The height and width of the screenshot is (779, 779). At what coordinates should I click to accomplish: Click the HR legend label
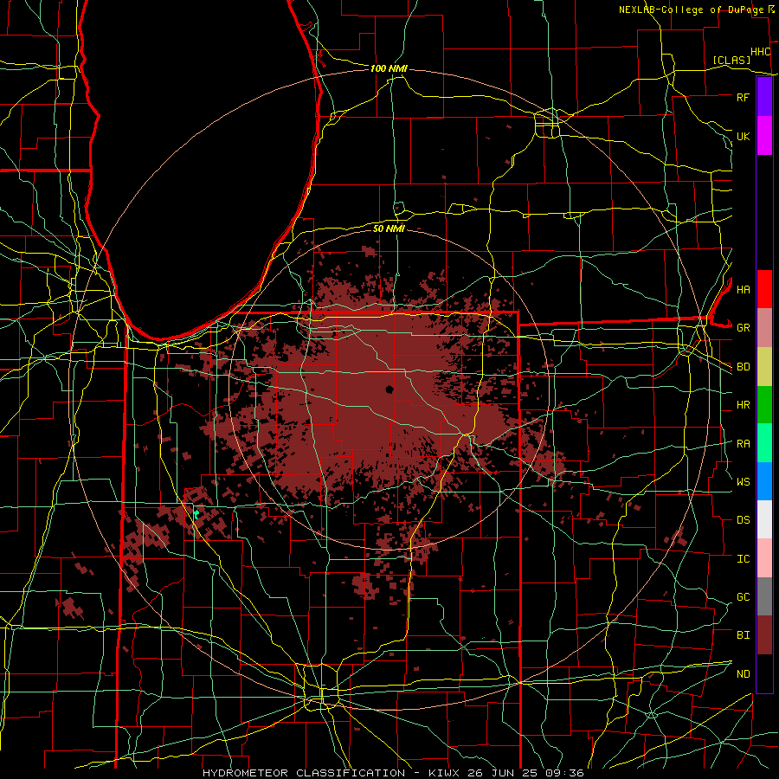tap(743, 405)
